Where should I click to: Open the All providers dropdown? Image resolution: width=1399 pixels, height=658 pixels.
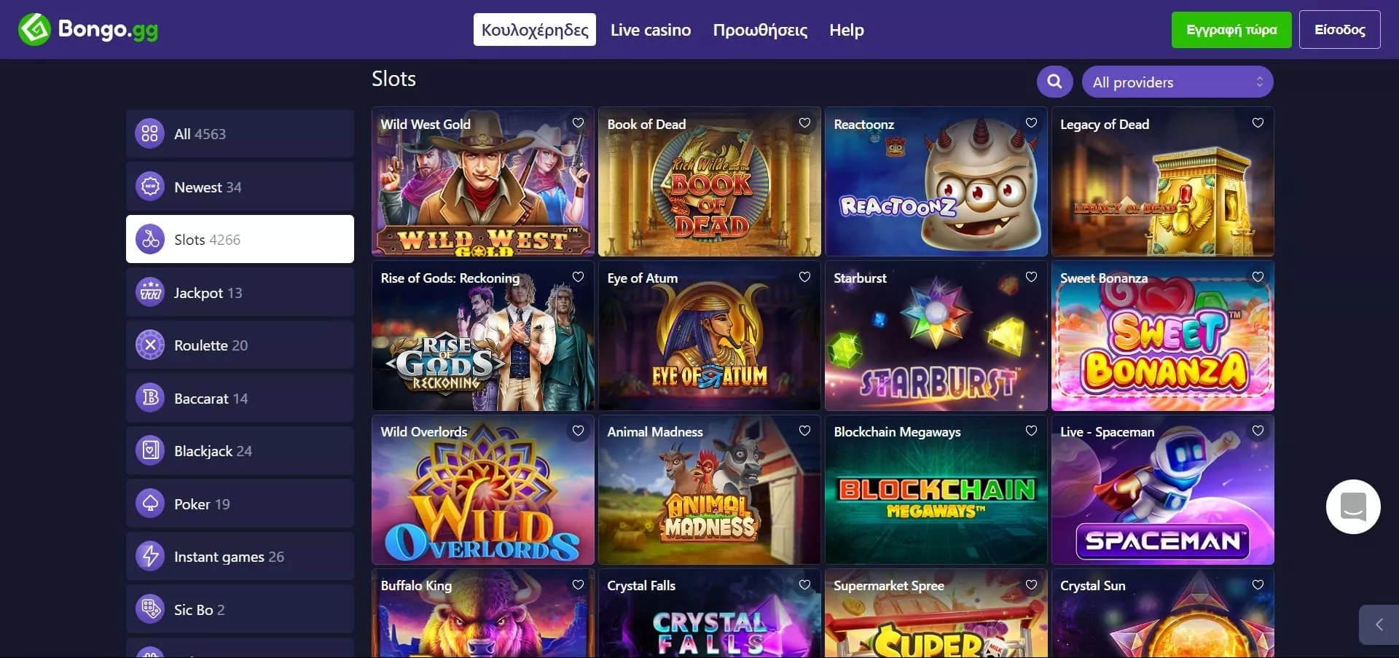pos(1177,82)
